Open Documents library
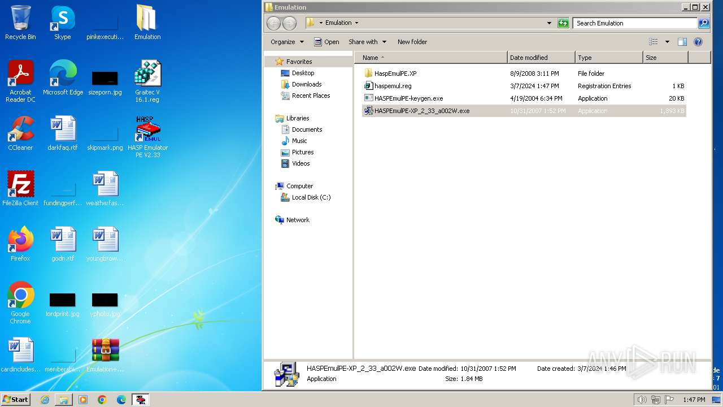The height and width of the screenshot is (407, 723). (307, 129)
